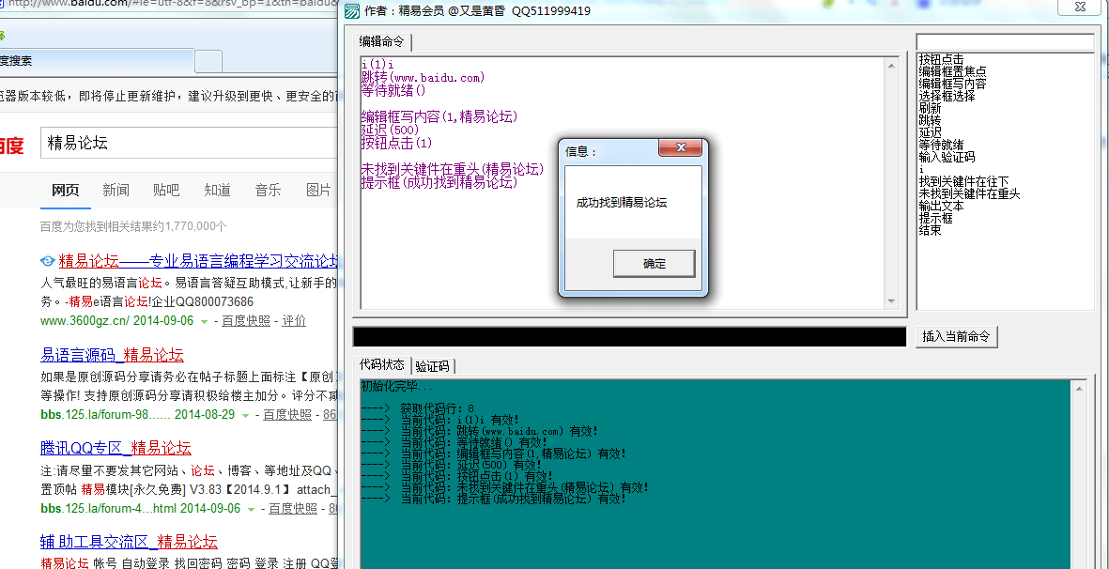
Task: Switch Baidu results to the 图片 category
Action: click(x=318, y=190)
